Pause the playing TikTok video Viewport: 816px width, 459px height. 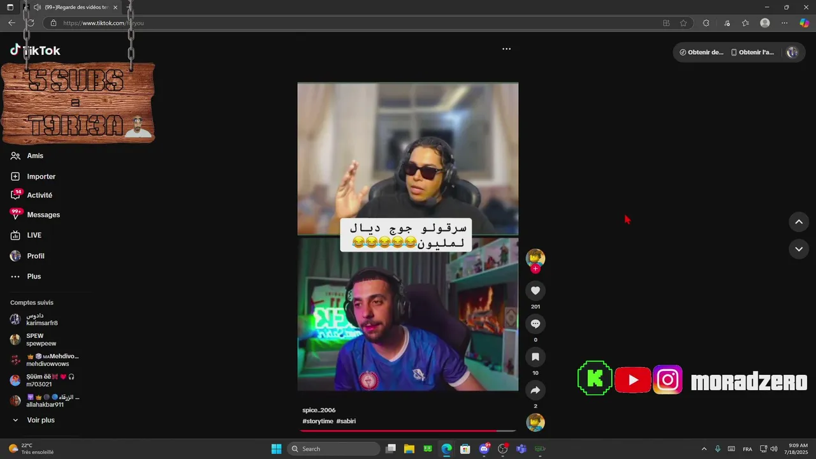(408, 237)
